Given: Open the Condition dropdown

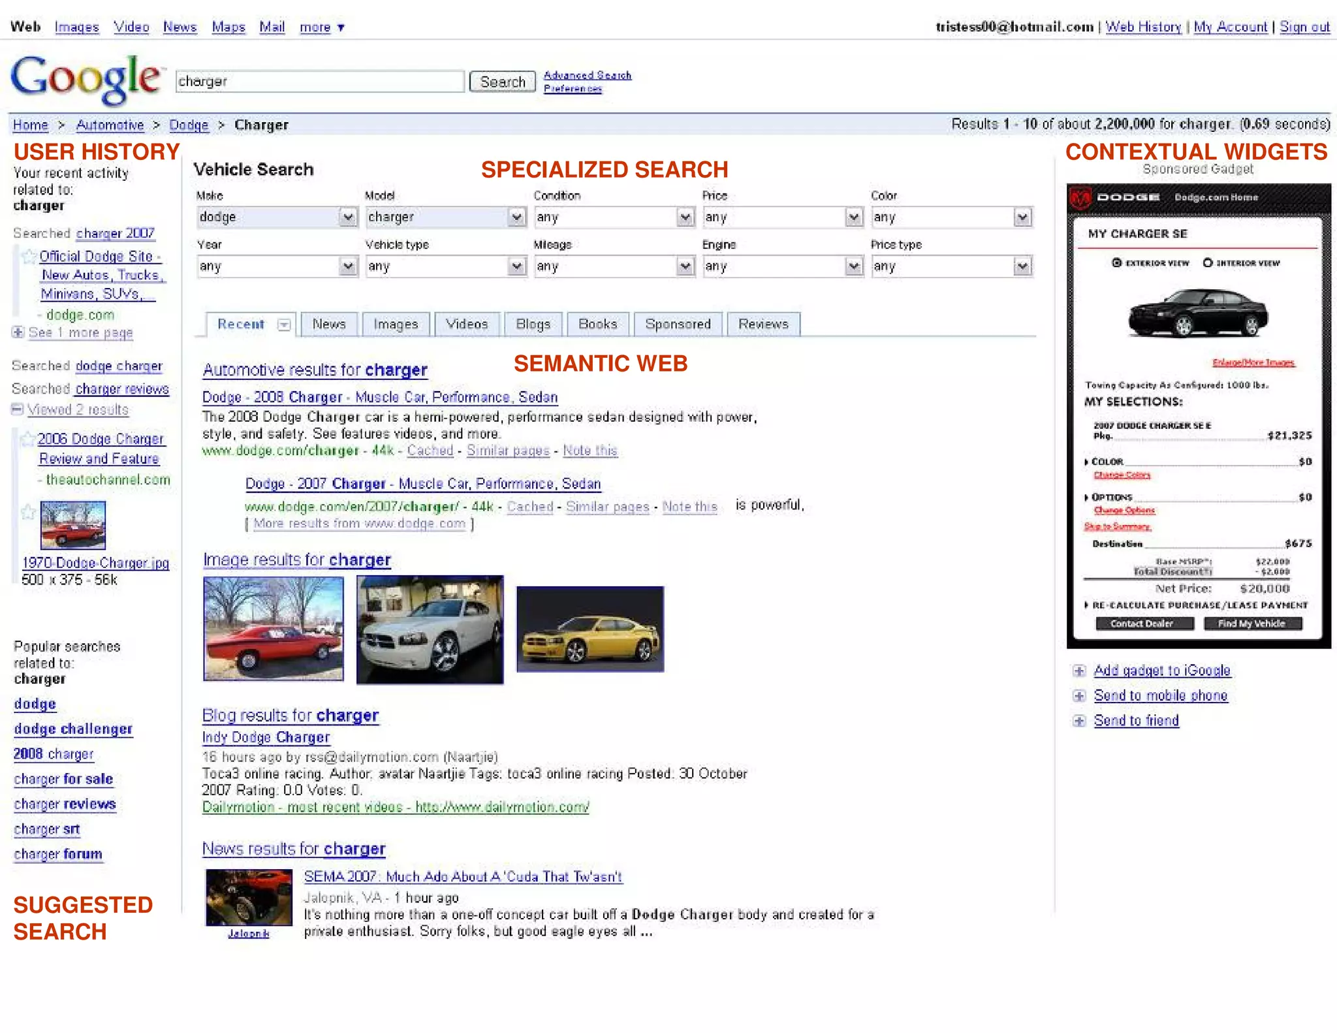Looking at the screenshot, I should coord(614,217).
